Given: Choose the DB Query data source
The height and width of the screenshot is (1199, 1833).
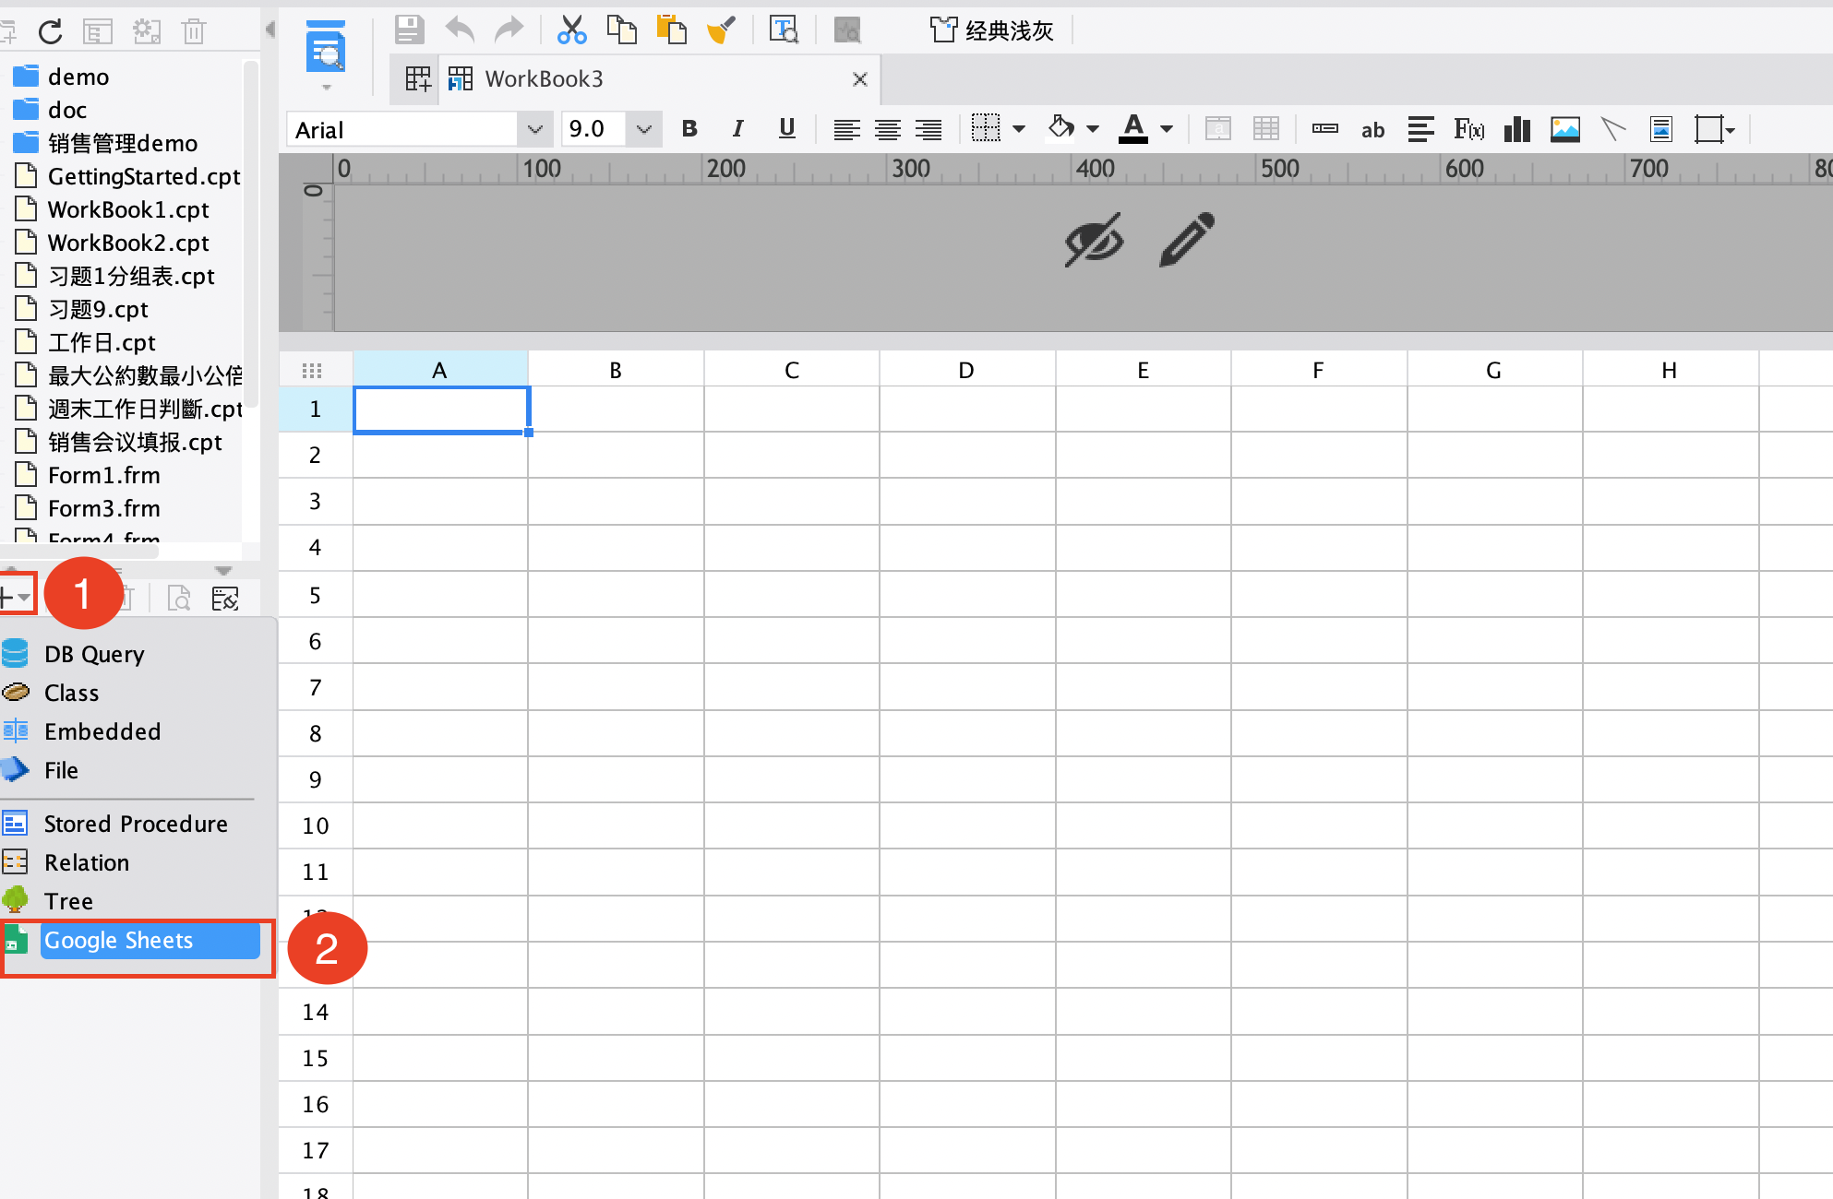Looking at the screenshot, I should (93, 653).
